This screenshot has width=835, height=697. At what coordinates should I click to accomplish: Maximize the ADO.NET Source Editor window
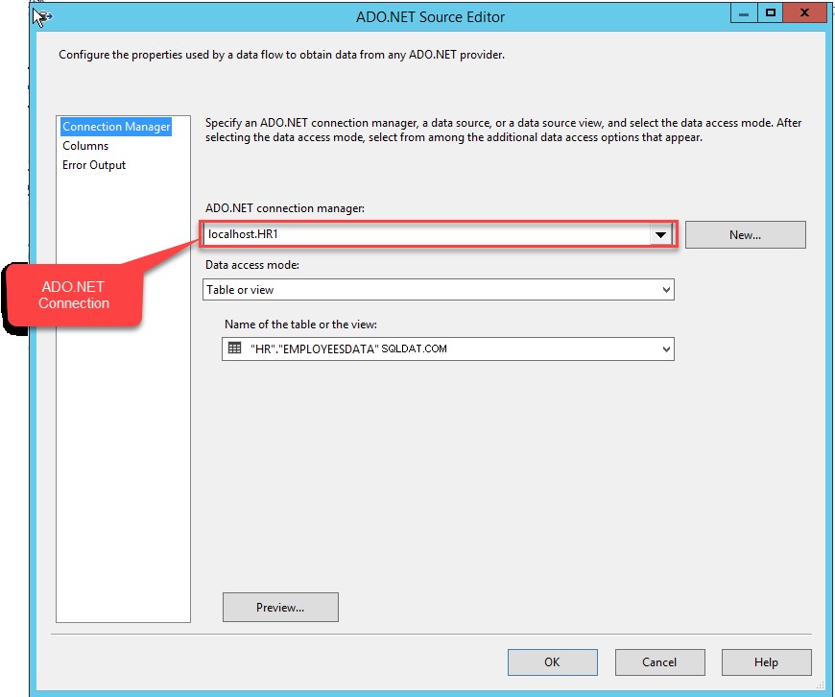coord(770,13)
